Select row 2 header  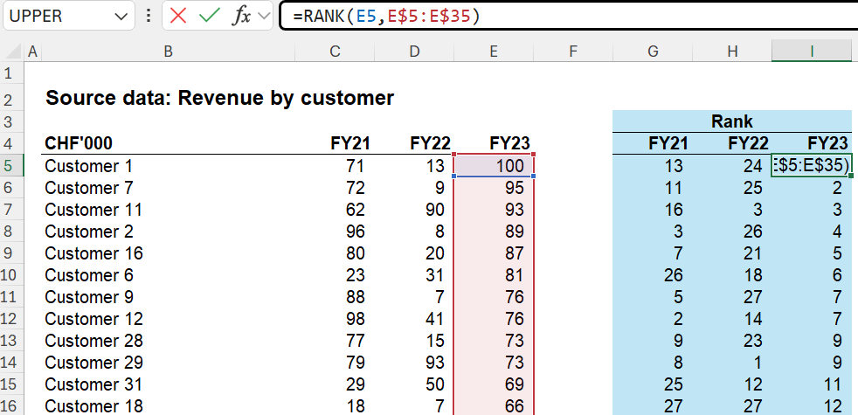click(12, 98)
